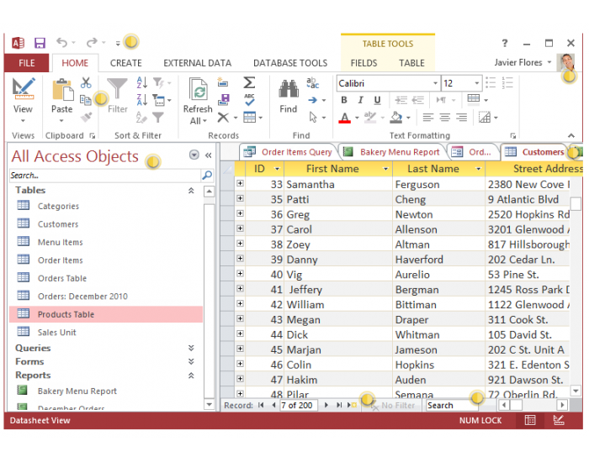Select the Products Table item
The image size is (589, 462).
tap(106, 314)
